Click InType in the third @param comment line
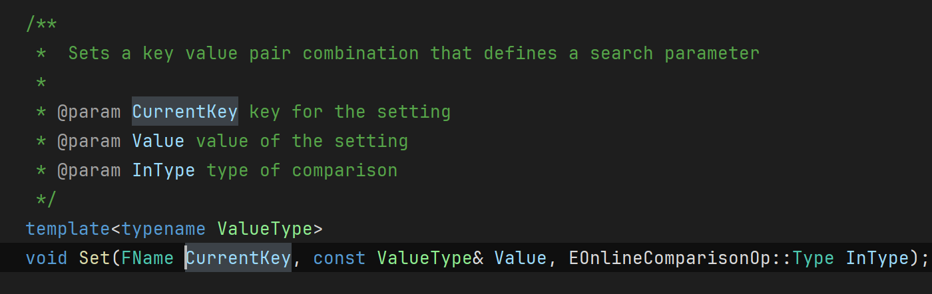 point(164,170)
